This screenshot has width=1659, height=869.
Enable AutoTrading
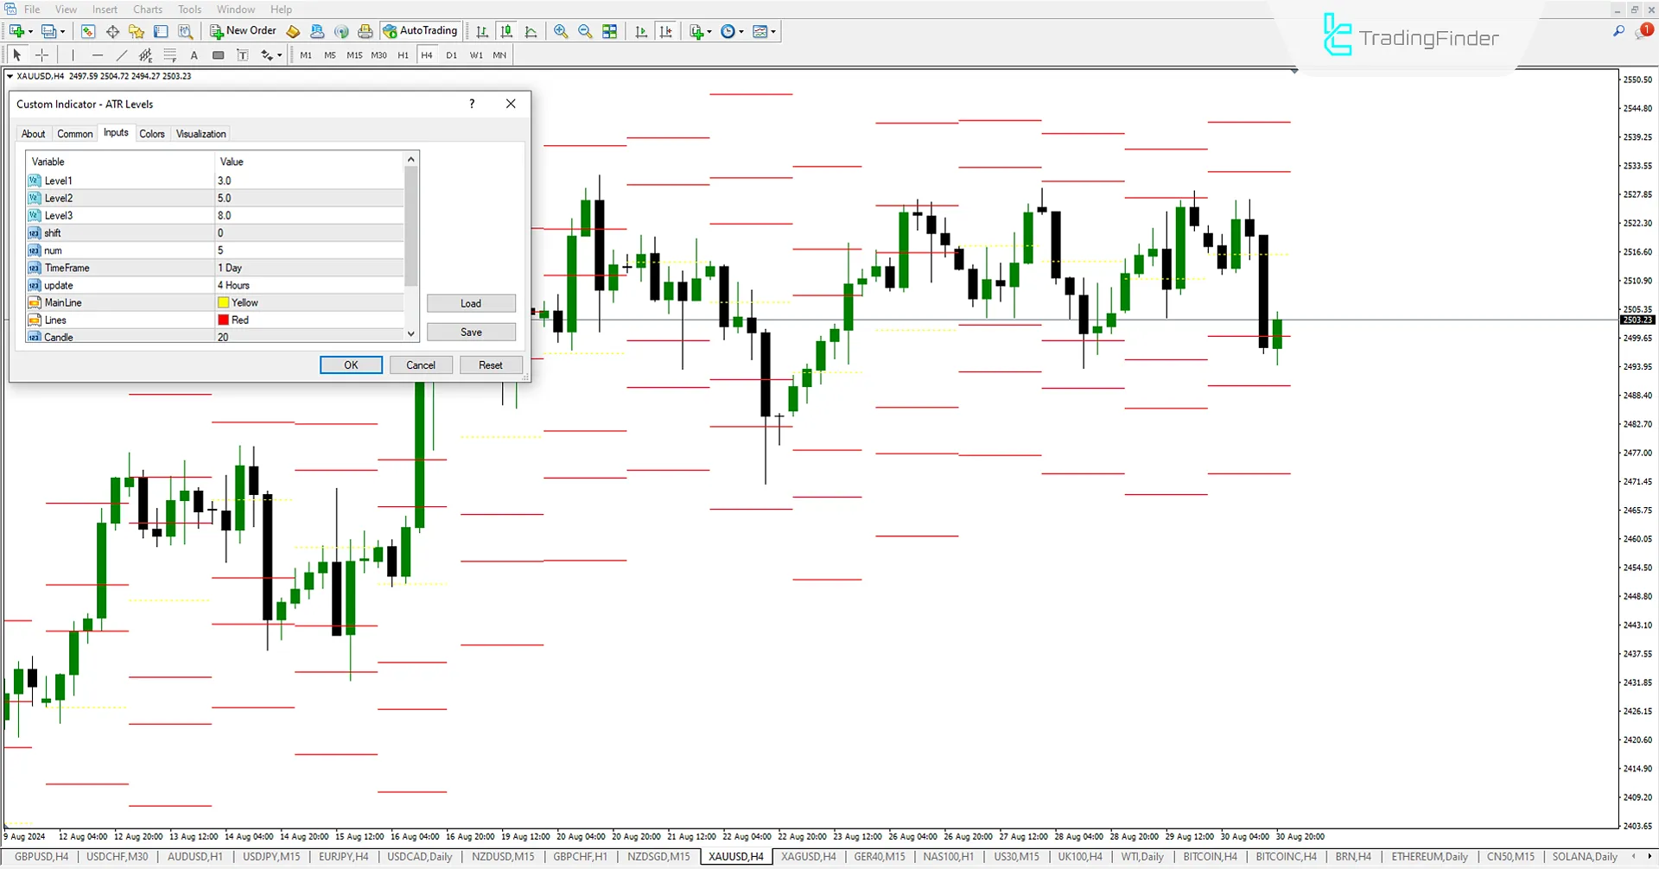coord(421,30)
